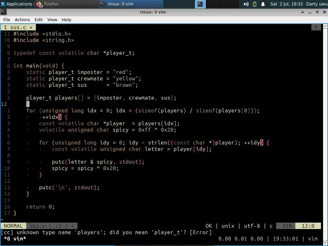Click '++idx' on the continuation line
Image resolution: width=328 pixels, height=246 pixels.
(50, 117)
